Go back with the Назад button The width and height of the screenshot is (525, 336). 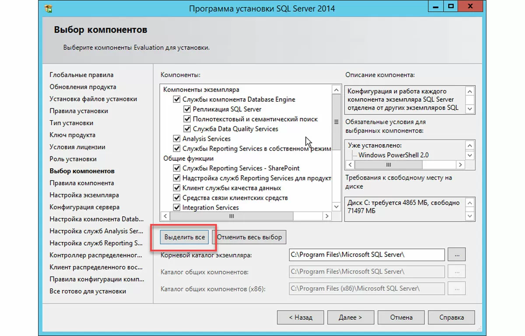[x=301, y=318]
